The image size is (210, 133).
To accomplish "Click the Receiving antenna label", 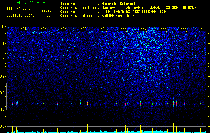I will click(x=77, y=16).
